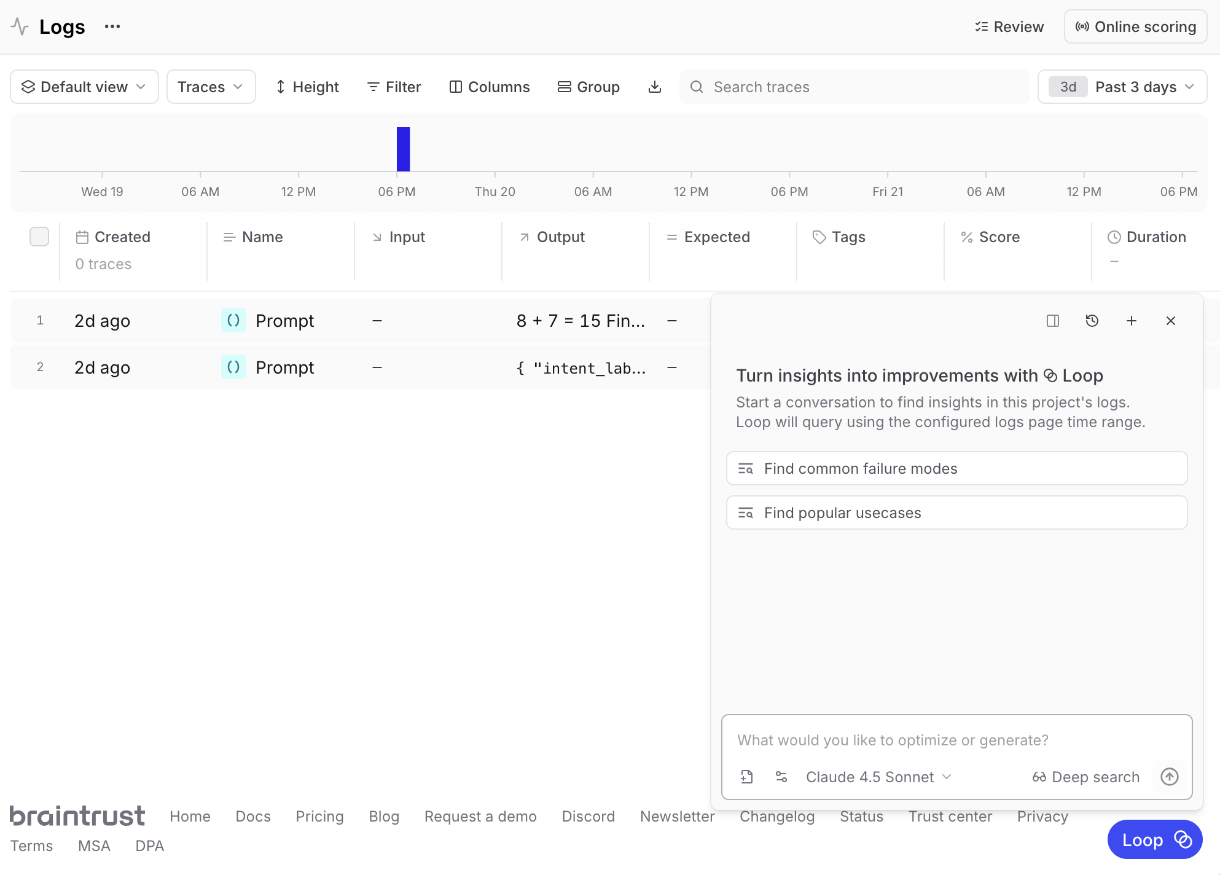Start new Loop chat with plus icon
Viewport: 1220px width, 875px height.
pyautogui.click(x=1131, y=321)
